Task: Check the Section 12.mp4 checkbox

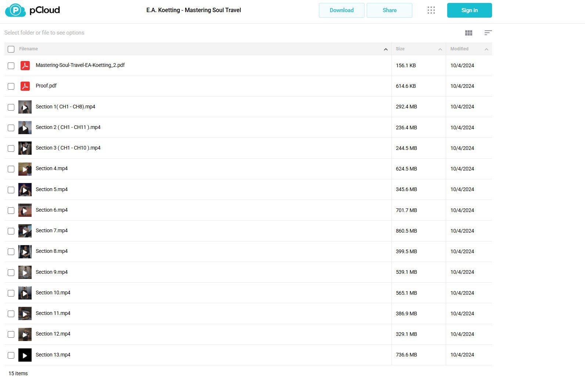Action: pyautogui.click(x=11, y=334)
